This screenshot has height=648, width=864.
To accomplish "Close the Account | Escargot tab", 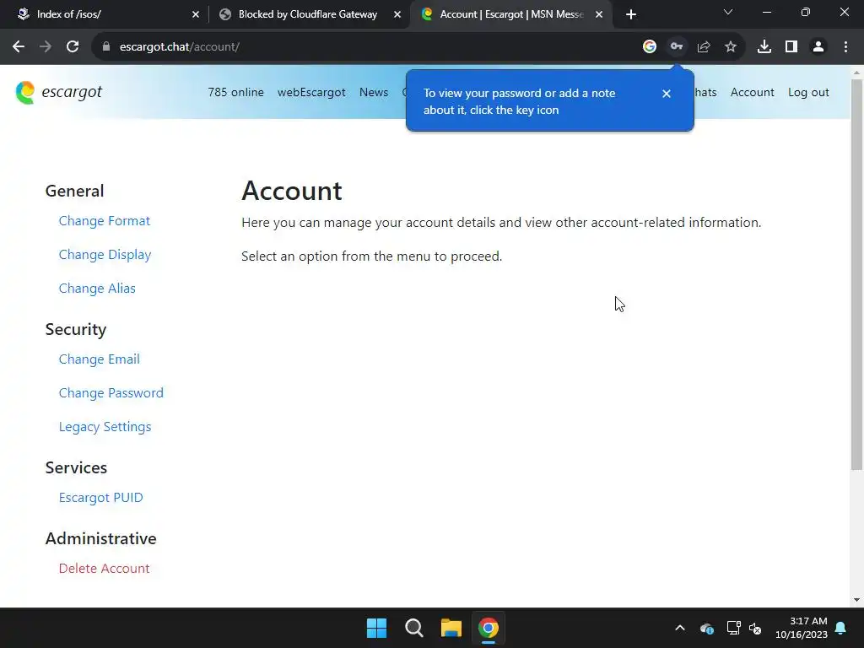I will (599, 14).
